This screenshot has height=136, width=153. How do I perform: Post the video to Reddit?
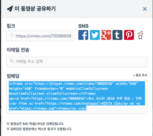point(140,35)
